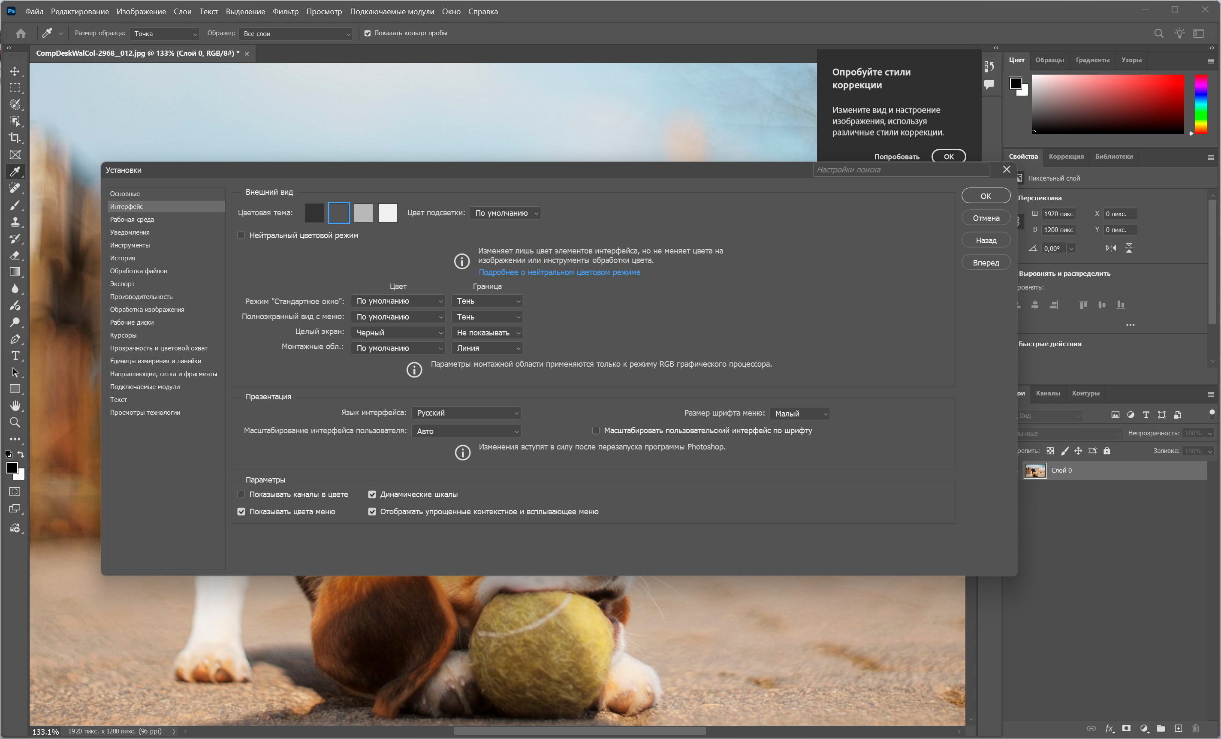The image size is (1221, 739).
Task: Open the neutral color mode details link
Action: click(559, 272)
